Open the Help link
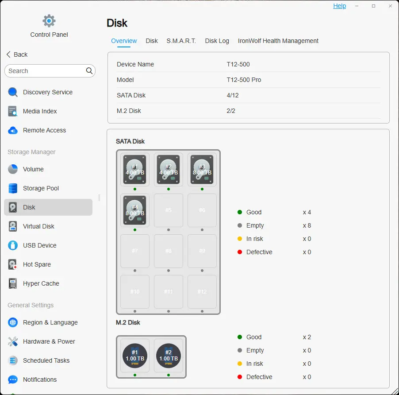This screenshot has height=395, width=399. point(339,6)
